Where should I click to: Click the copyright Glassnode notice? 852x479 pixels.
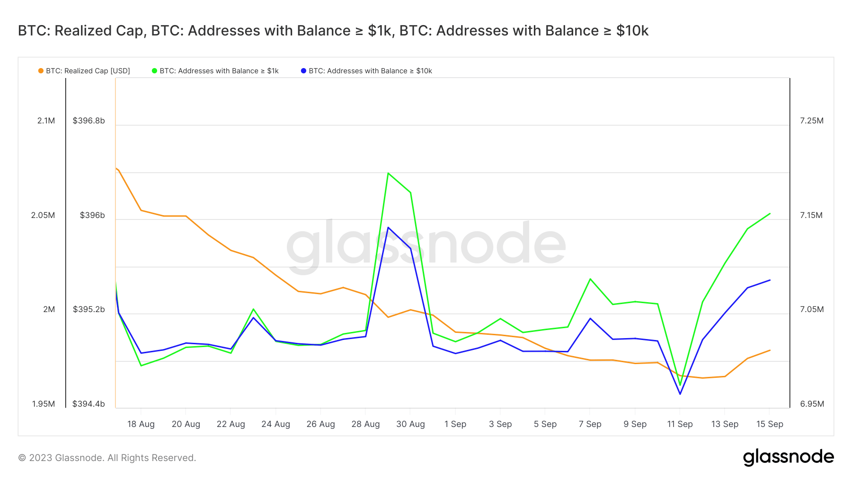(107, 458)
